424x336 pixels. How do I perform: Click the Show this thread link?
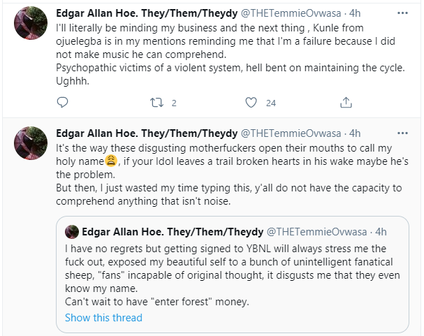click(103, 318)
